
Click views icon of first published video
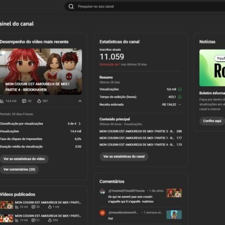pos(17,207)
